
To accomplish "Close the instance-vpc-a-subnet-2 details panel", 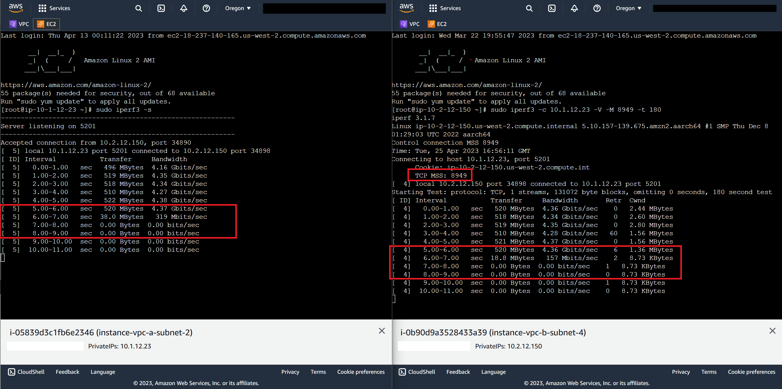I will pos(382,331).
